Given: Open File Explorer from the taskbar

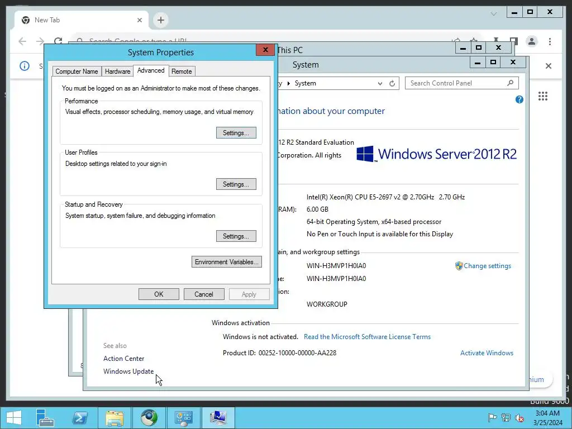Looking at the screenshot, I should pos(115,418).
